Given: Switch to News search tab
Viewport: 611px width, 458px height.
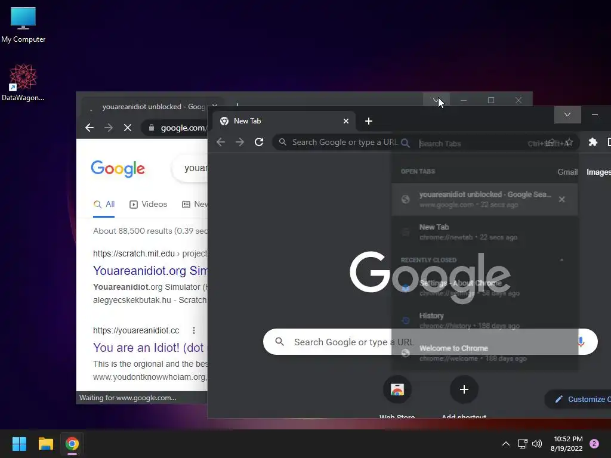Looking at the screenshot, I should (195, 205).
